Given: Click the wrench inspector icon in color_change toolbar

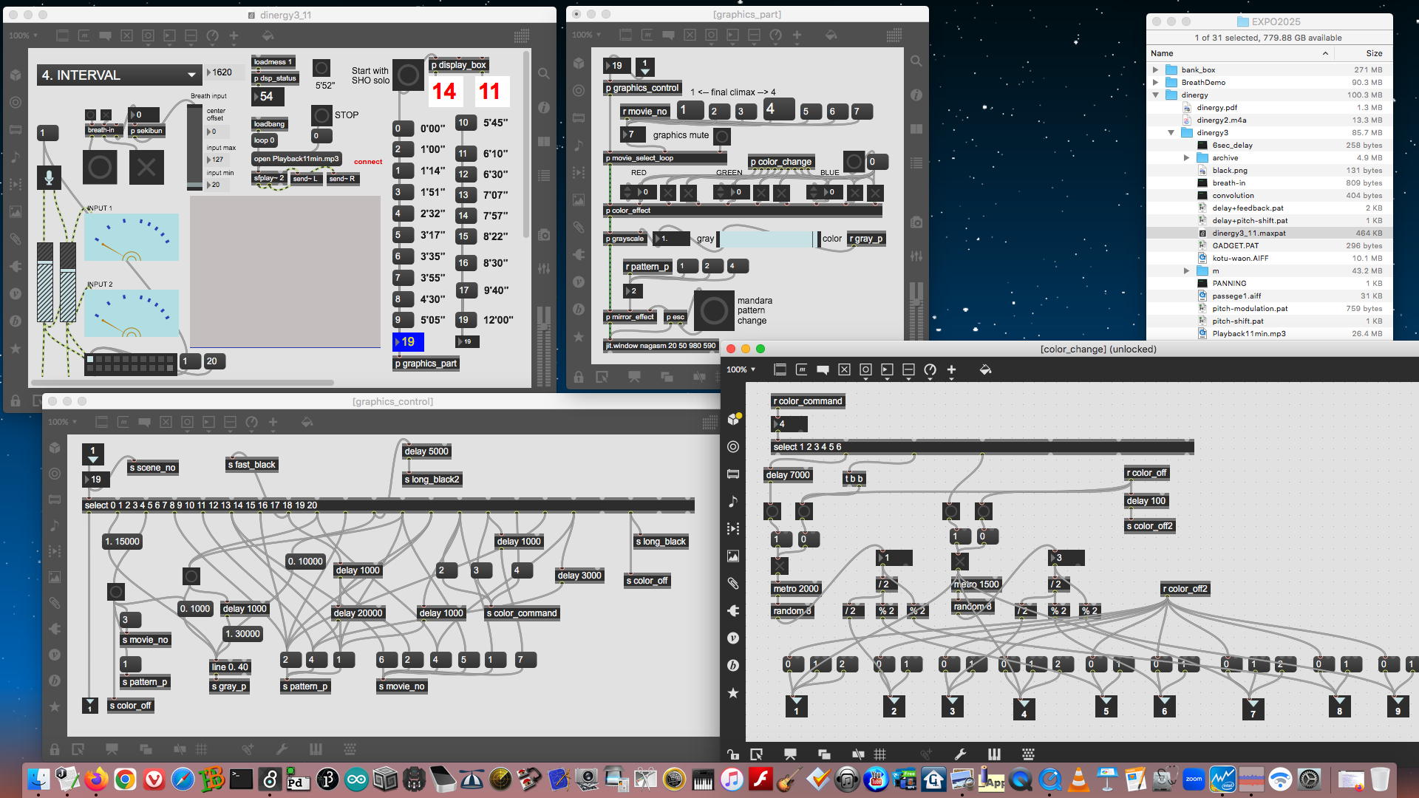Looking at the screenshot, I should coord(960,754).
